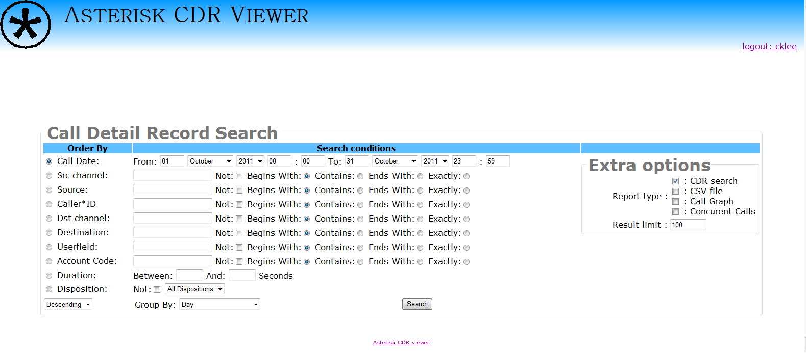
Task: Open the From year dropdown
Action: 250,161
